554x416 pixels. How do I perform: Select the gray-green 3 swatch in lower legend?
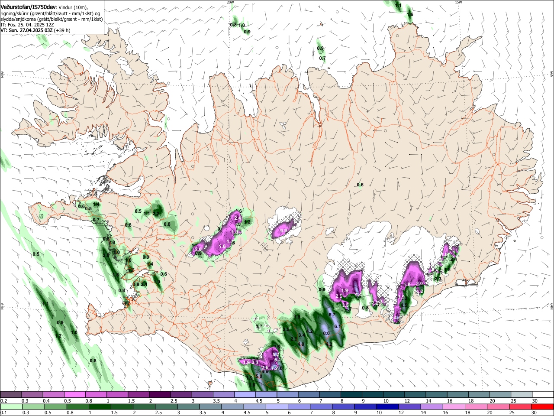point(188,406)
